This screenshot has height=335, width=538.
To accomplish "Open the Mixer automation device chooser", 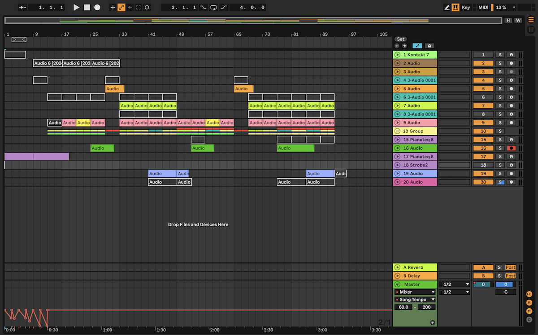I will [415, 292].
